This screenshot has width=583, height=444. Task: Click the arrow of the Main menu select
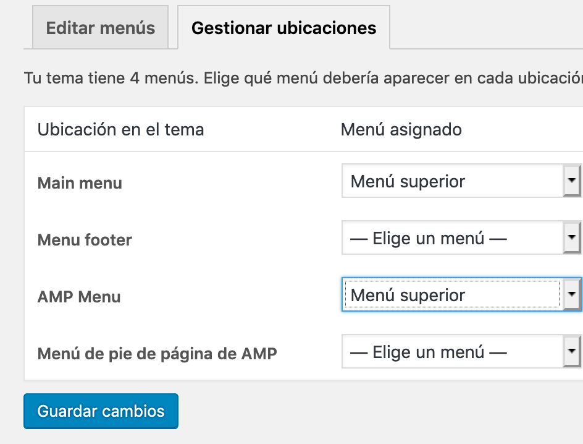(572, 181)
